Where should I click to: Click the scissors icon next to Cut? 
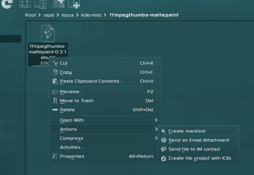[55, 63]
